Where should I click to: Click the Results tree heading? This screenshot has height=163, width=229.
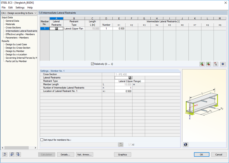(x=5, y=41)
